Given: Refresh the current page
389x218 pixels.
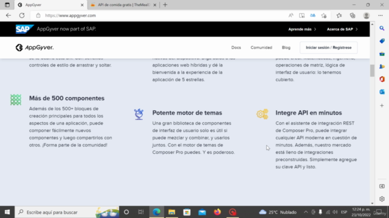Looking at the screenshot, I should pos(22,15).
